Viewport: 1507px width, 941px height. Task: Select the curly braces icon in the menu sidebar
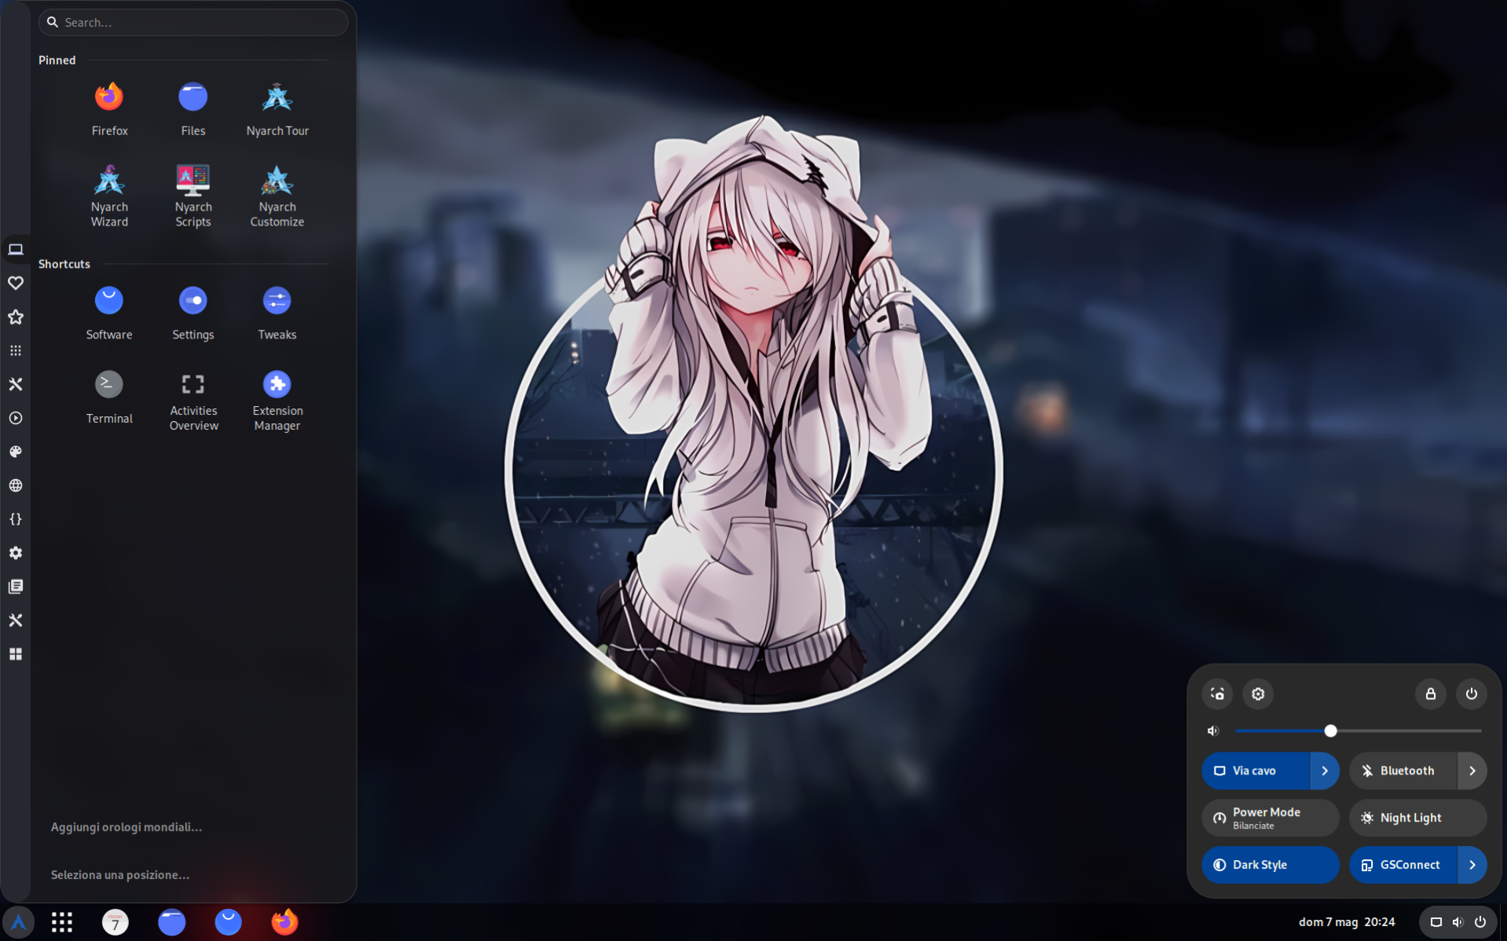[x=16, y=519]
